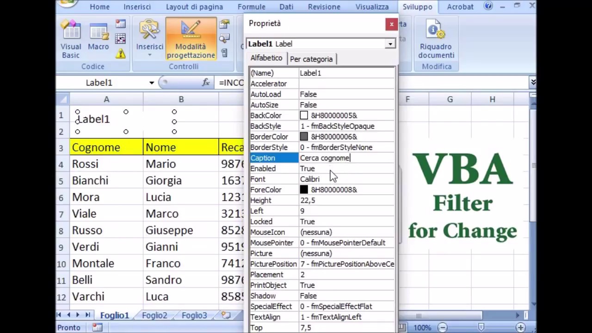
Task: Click the zoom slider handle
Action: coord(481,327)
